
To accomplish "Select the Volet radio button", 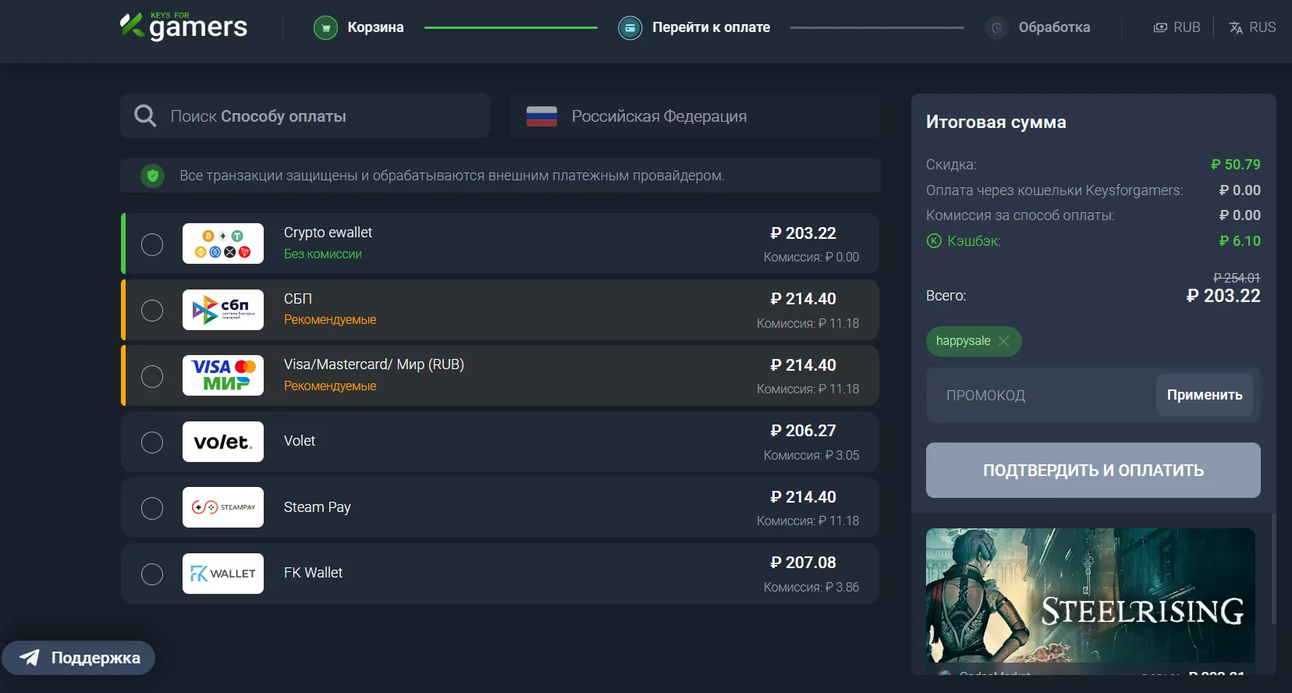I will tap(152, 442).
